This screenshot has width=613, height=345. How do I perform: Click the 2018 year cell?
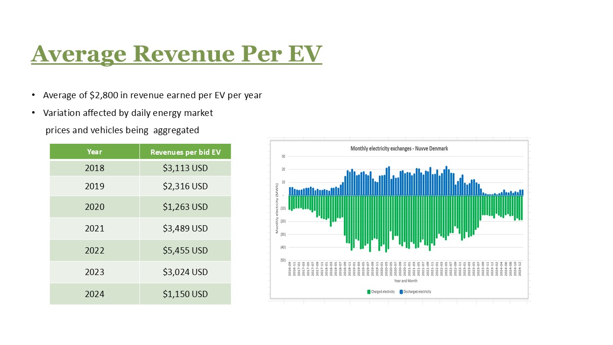coord(94,169)
